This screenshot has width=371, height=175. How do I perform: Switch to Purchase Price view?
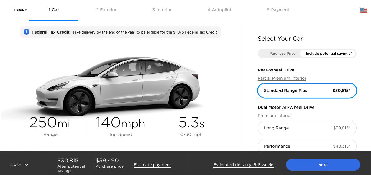282,53
